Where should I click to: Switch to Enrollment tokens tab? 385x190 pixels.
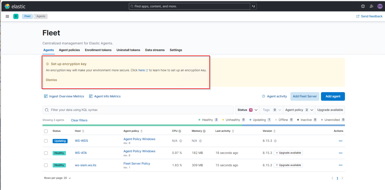98,50
